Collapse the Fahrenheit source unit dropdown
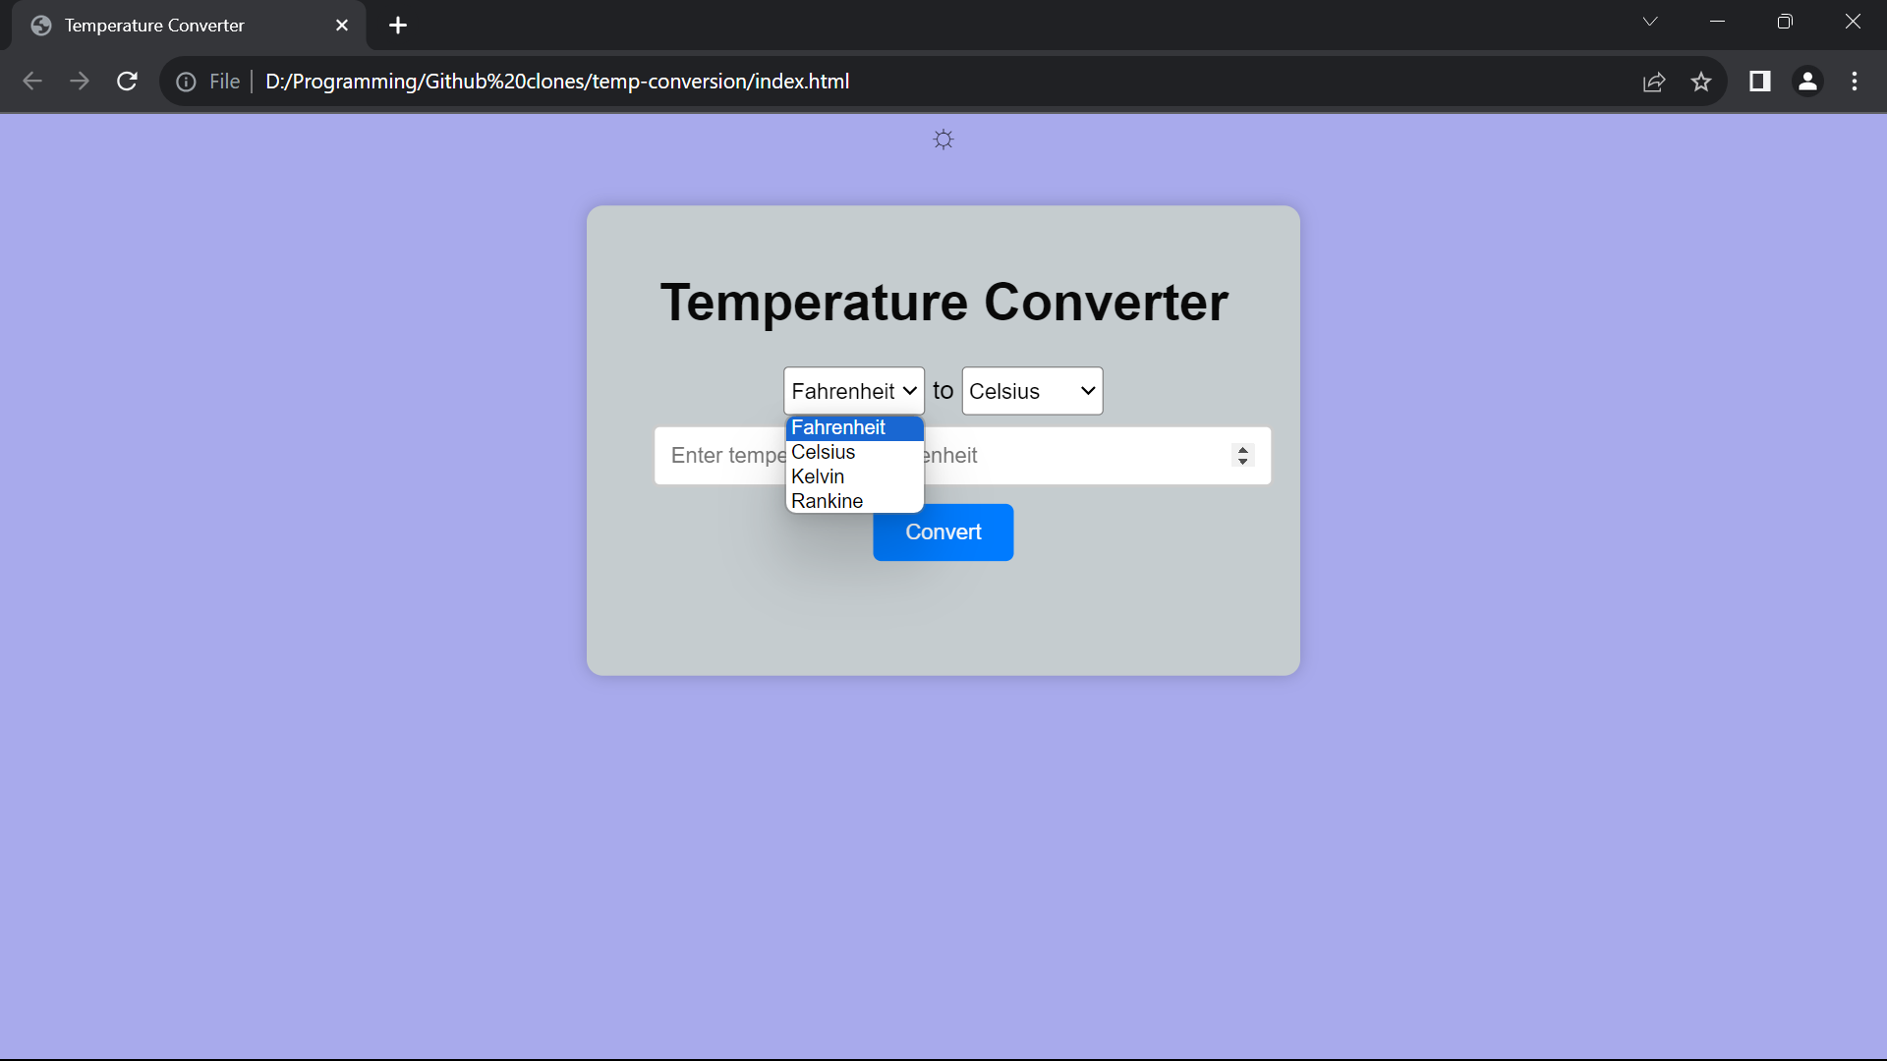The image size is (1887, 1061). click(x=853, y=391)
